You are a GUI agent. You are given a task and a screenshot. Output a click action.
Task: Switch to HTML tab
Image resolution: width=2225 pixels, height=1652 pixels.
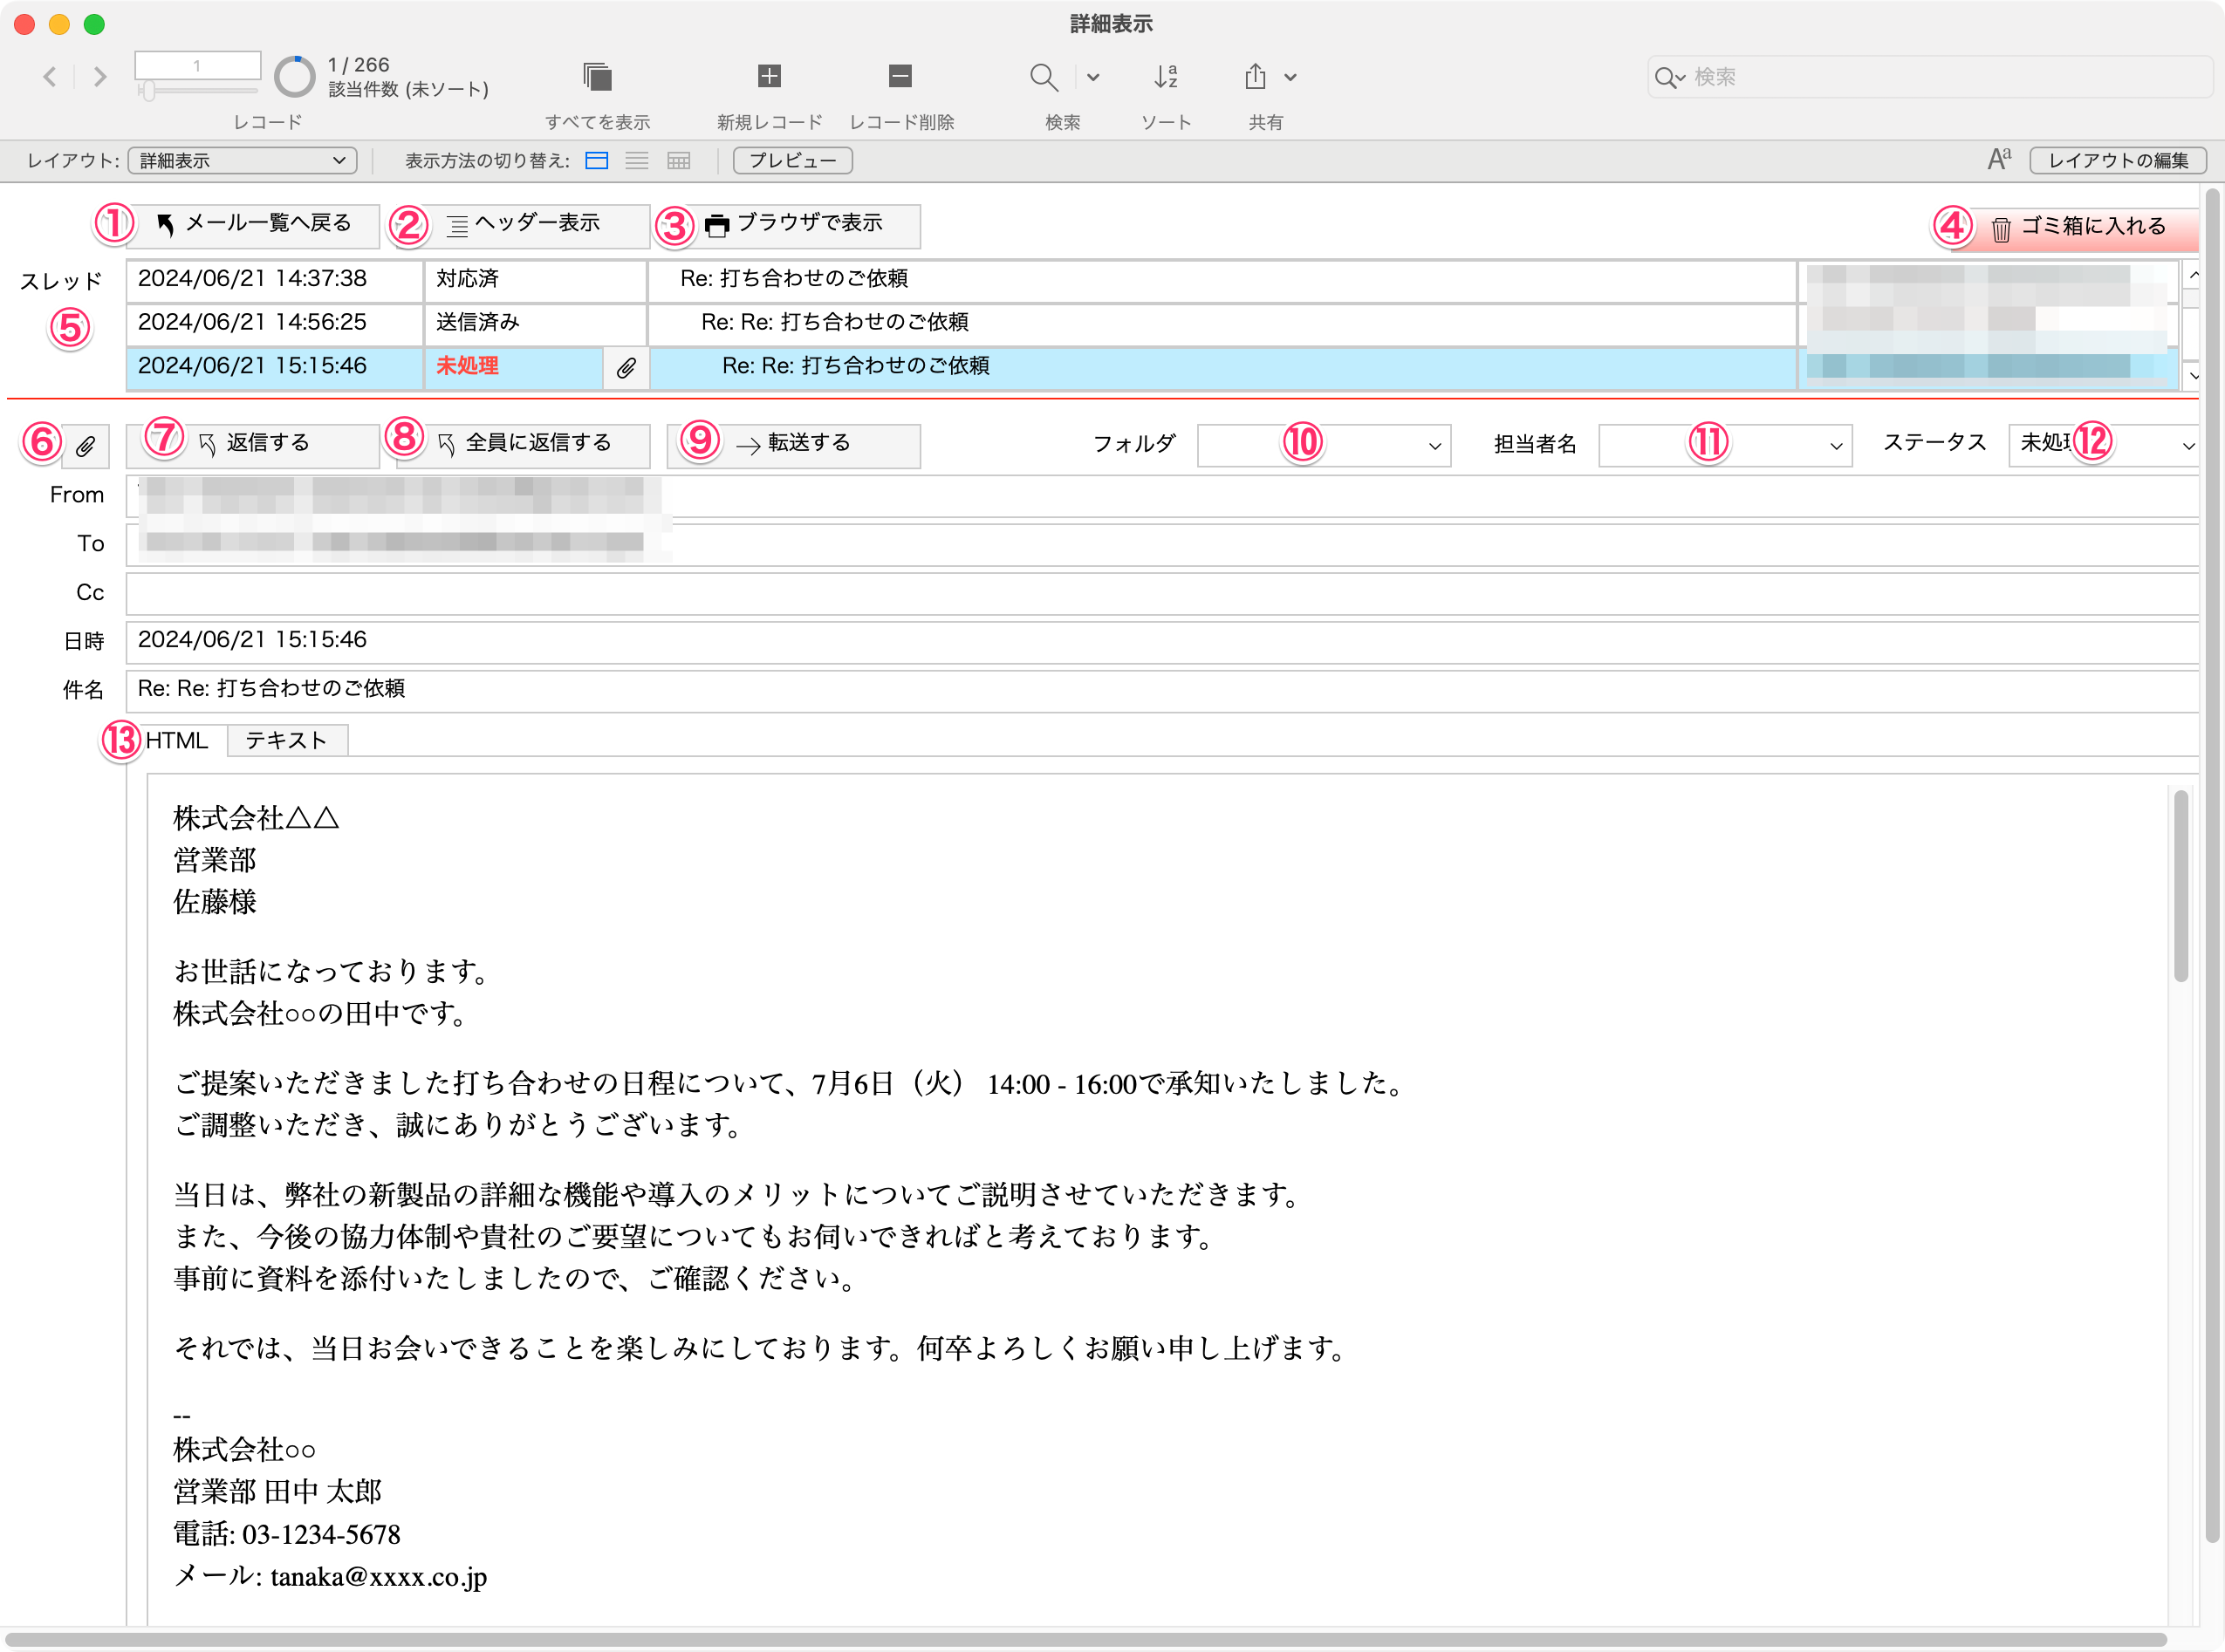click(177, 741)
